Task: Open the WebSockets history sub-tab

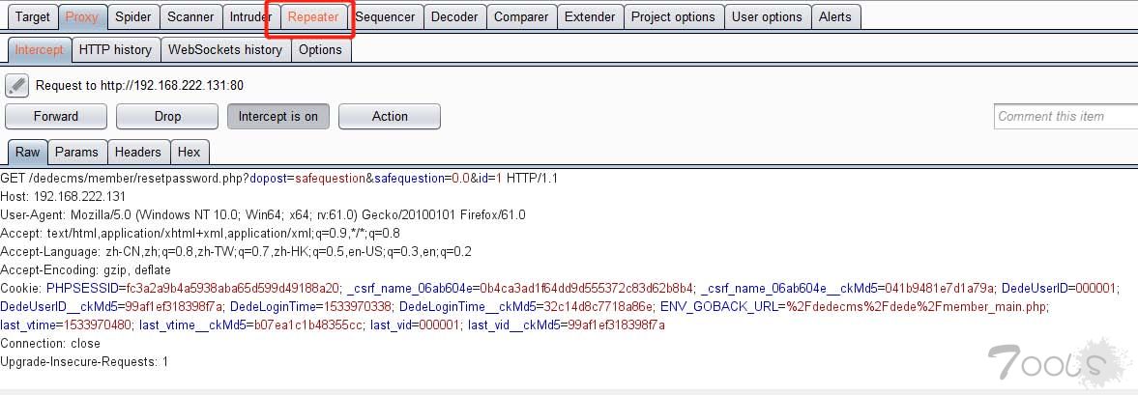Action: [x=225, y=50]
